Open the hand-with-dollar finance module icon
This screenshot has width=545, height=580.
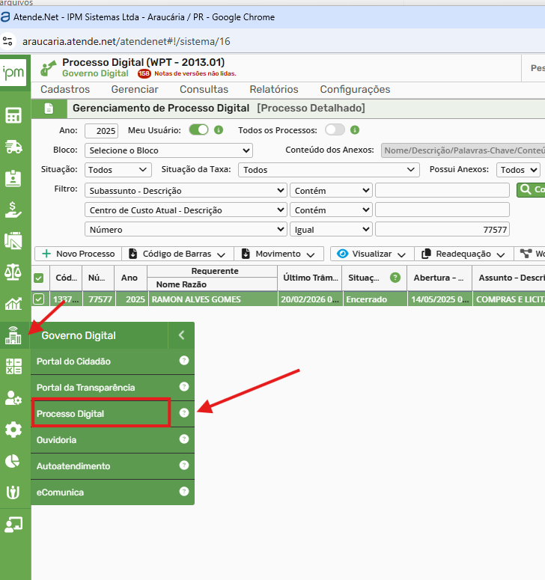pos(13,210)
